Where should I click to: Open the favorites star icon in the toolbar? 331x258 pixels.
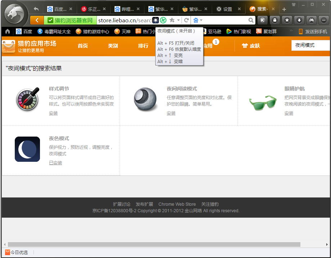287,20
